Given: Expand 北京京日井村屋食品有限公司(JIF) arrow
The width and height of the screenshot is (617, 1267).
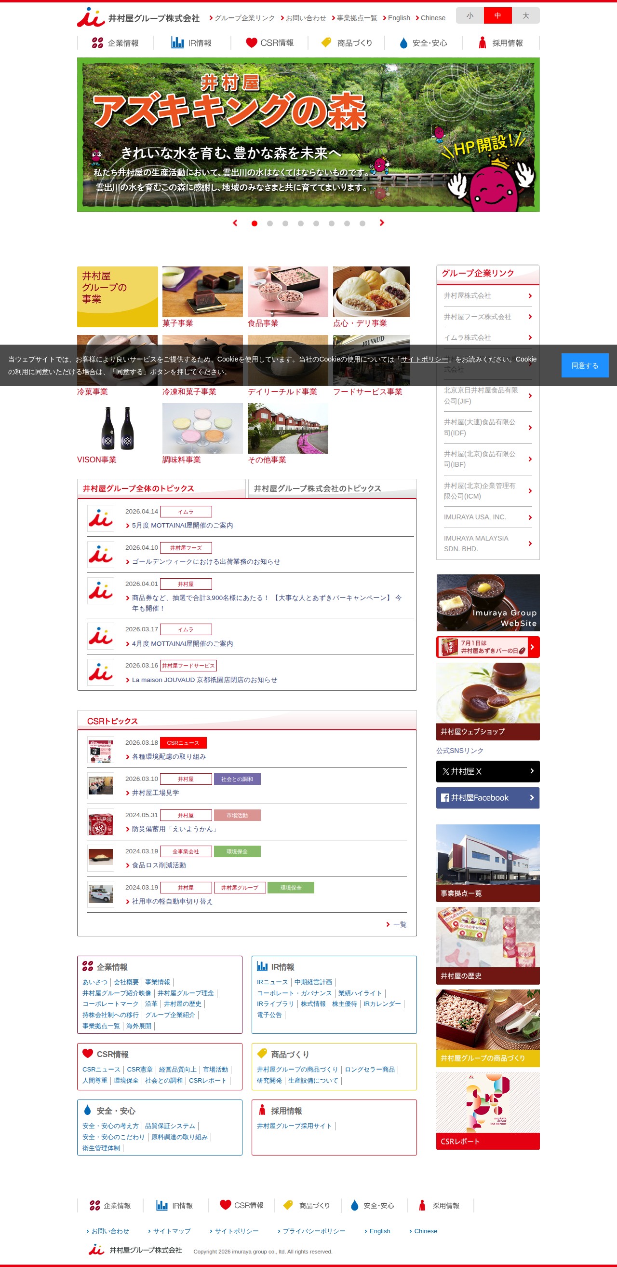Looking at the screenshot, I should [x=530, y=395].
